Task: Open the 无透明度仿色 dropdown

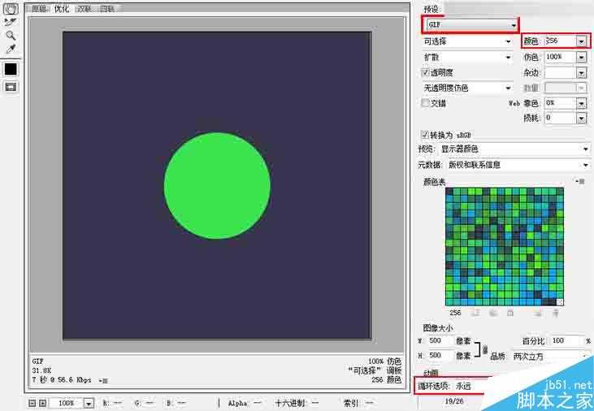Action: click(x=468, y=88)
